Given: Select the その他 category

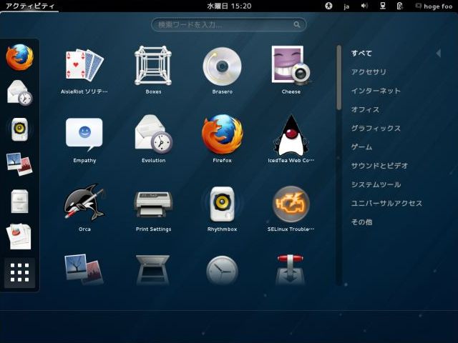Looking at the screenshot, I should [361, 222].
